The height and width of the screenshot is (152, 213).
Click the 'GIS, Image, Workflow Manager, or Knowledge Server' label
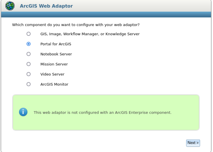(x=90, y=34)
